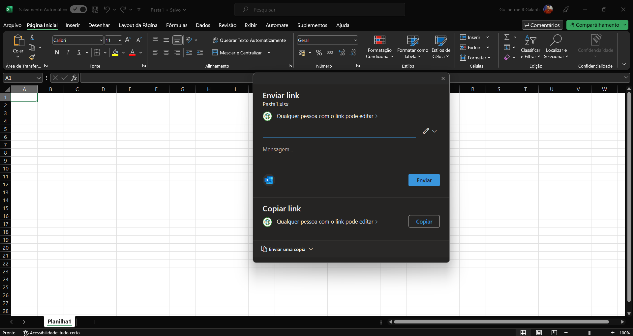Click the Comentários button
Image resolution: width=633 pixels, height=336 pixels.
pos(542,25)
